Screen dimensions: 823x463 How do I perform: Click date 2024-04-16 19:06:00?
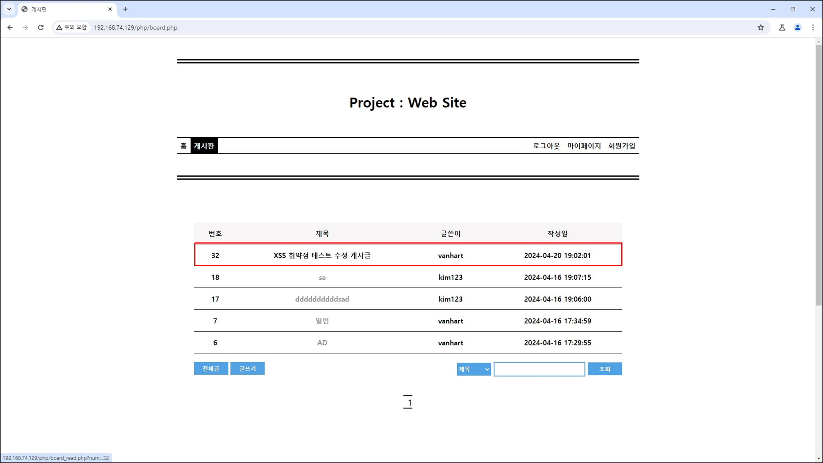coord(558,299)
